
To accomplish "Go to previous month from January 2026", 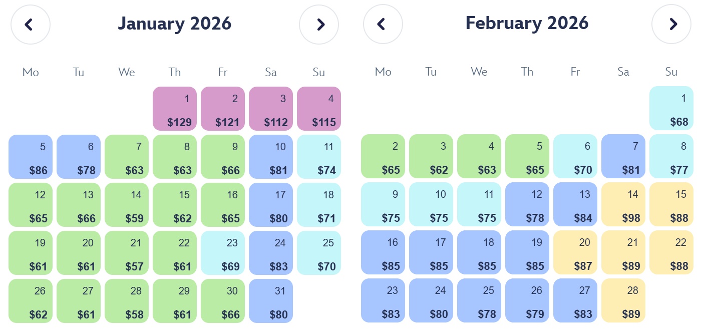I will click(30, 24).
